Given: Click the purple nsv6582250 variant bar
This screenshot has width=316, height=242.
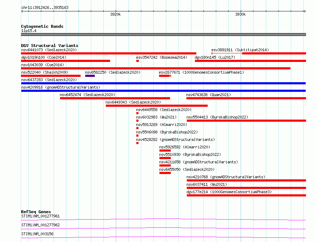Looking at the screenshot, I should click(90, 76).
